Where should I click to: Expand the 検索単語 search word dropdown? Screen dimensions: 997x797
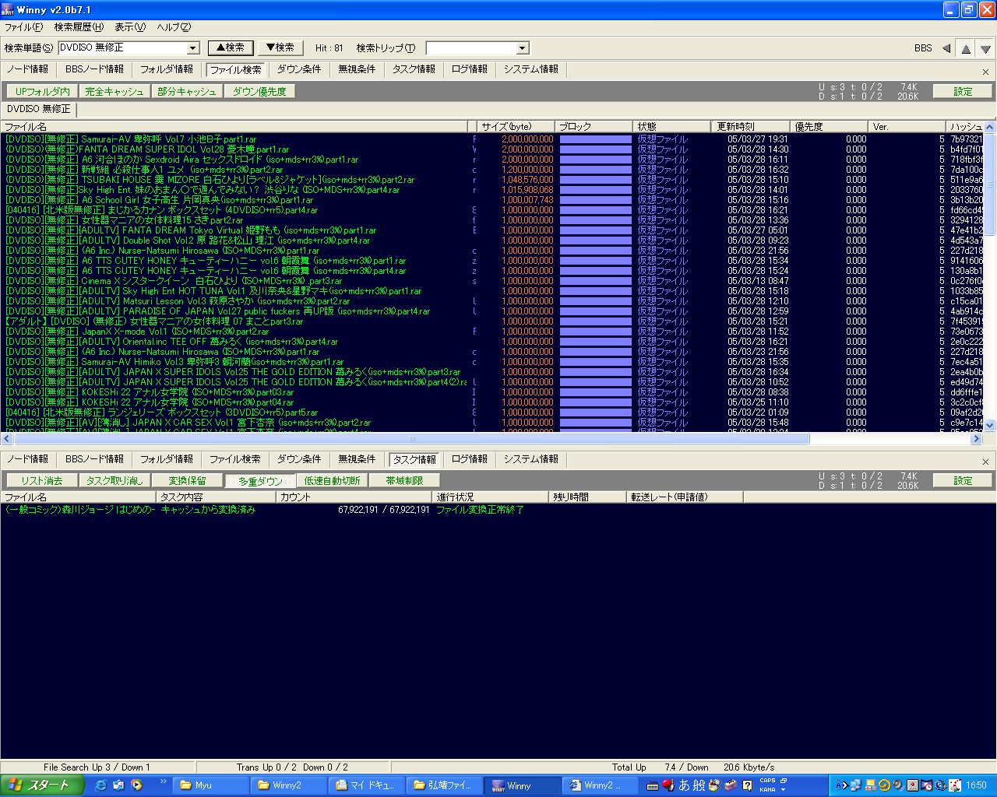click(x=193, y=48)
